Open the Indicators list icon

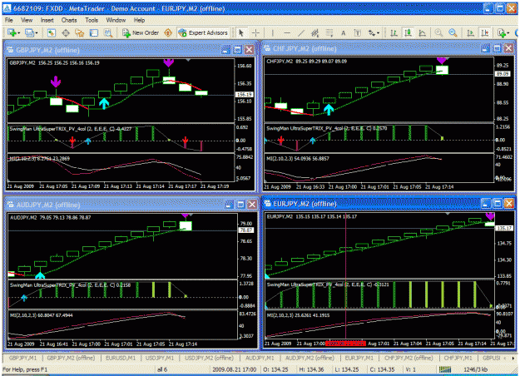[501, 32]
